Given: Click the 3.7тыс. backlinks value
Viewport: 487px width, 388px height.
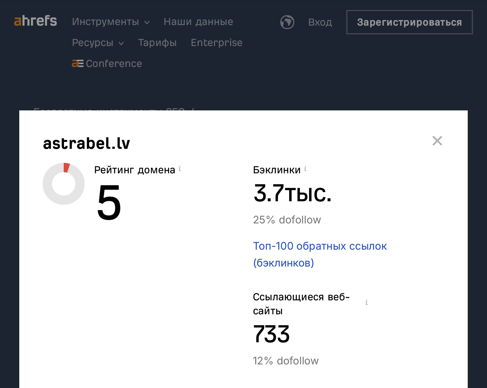Looking at the screenshot, I should [x=293, y=193].
